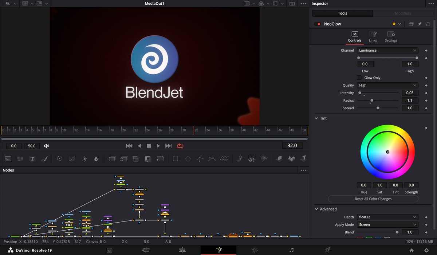The width and height of the screenshot is (437, 255).
Task: Add a Transform tool from the toolbar
Action: [160, 159]
